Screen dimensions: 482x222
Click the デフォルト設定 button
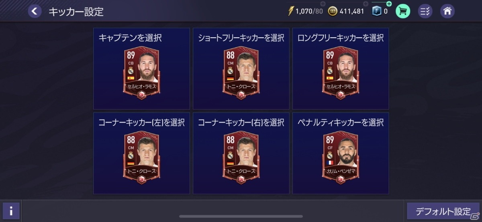point(443,211)
